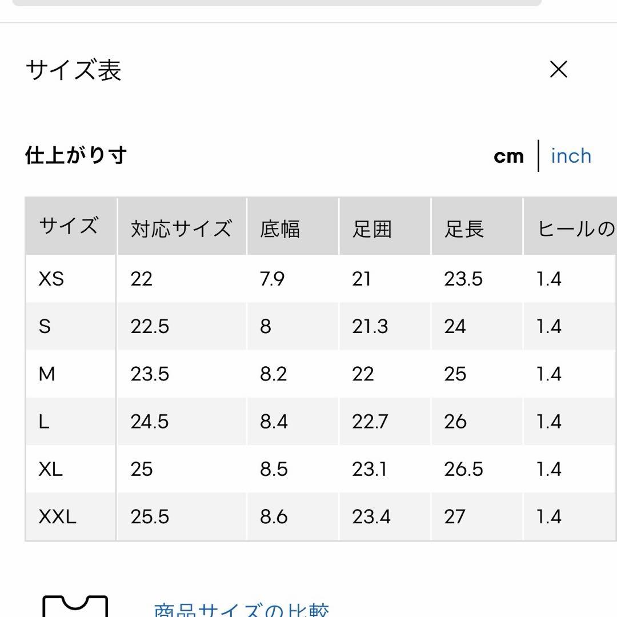Click the garment comparison icon
This screenshot has width=617, height=617.
[x=75, y=606]
